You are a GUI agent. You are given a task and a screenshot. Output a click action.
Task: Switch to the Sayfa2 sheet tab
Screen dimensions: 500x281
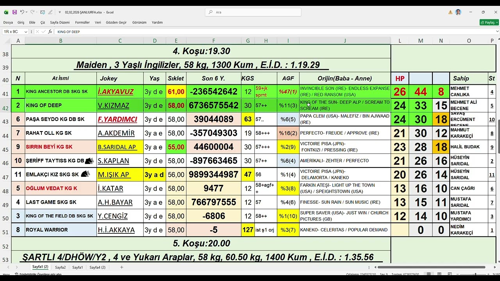point(60,267)
